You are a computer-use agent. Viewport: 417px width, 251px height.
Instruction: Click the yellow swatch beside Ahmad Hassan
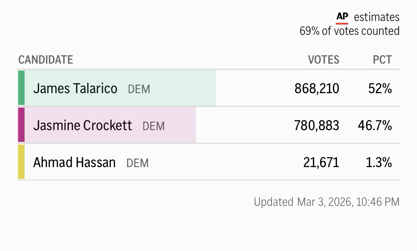tap(21, 162)
